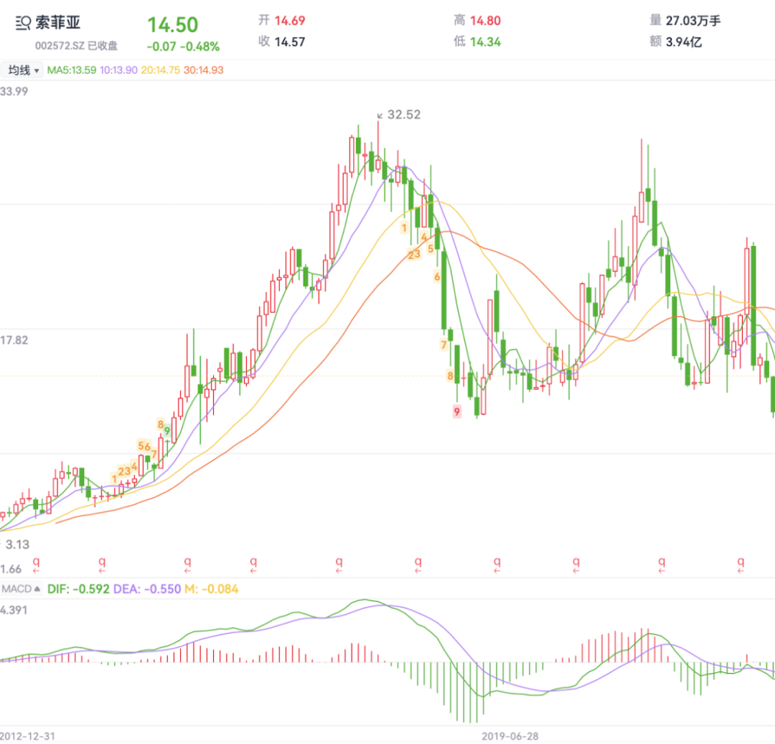Click the 32.52 peak price arrow label

pyautogui.click(x=399, y=115)
